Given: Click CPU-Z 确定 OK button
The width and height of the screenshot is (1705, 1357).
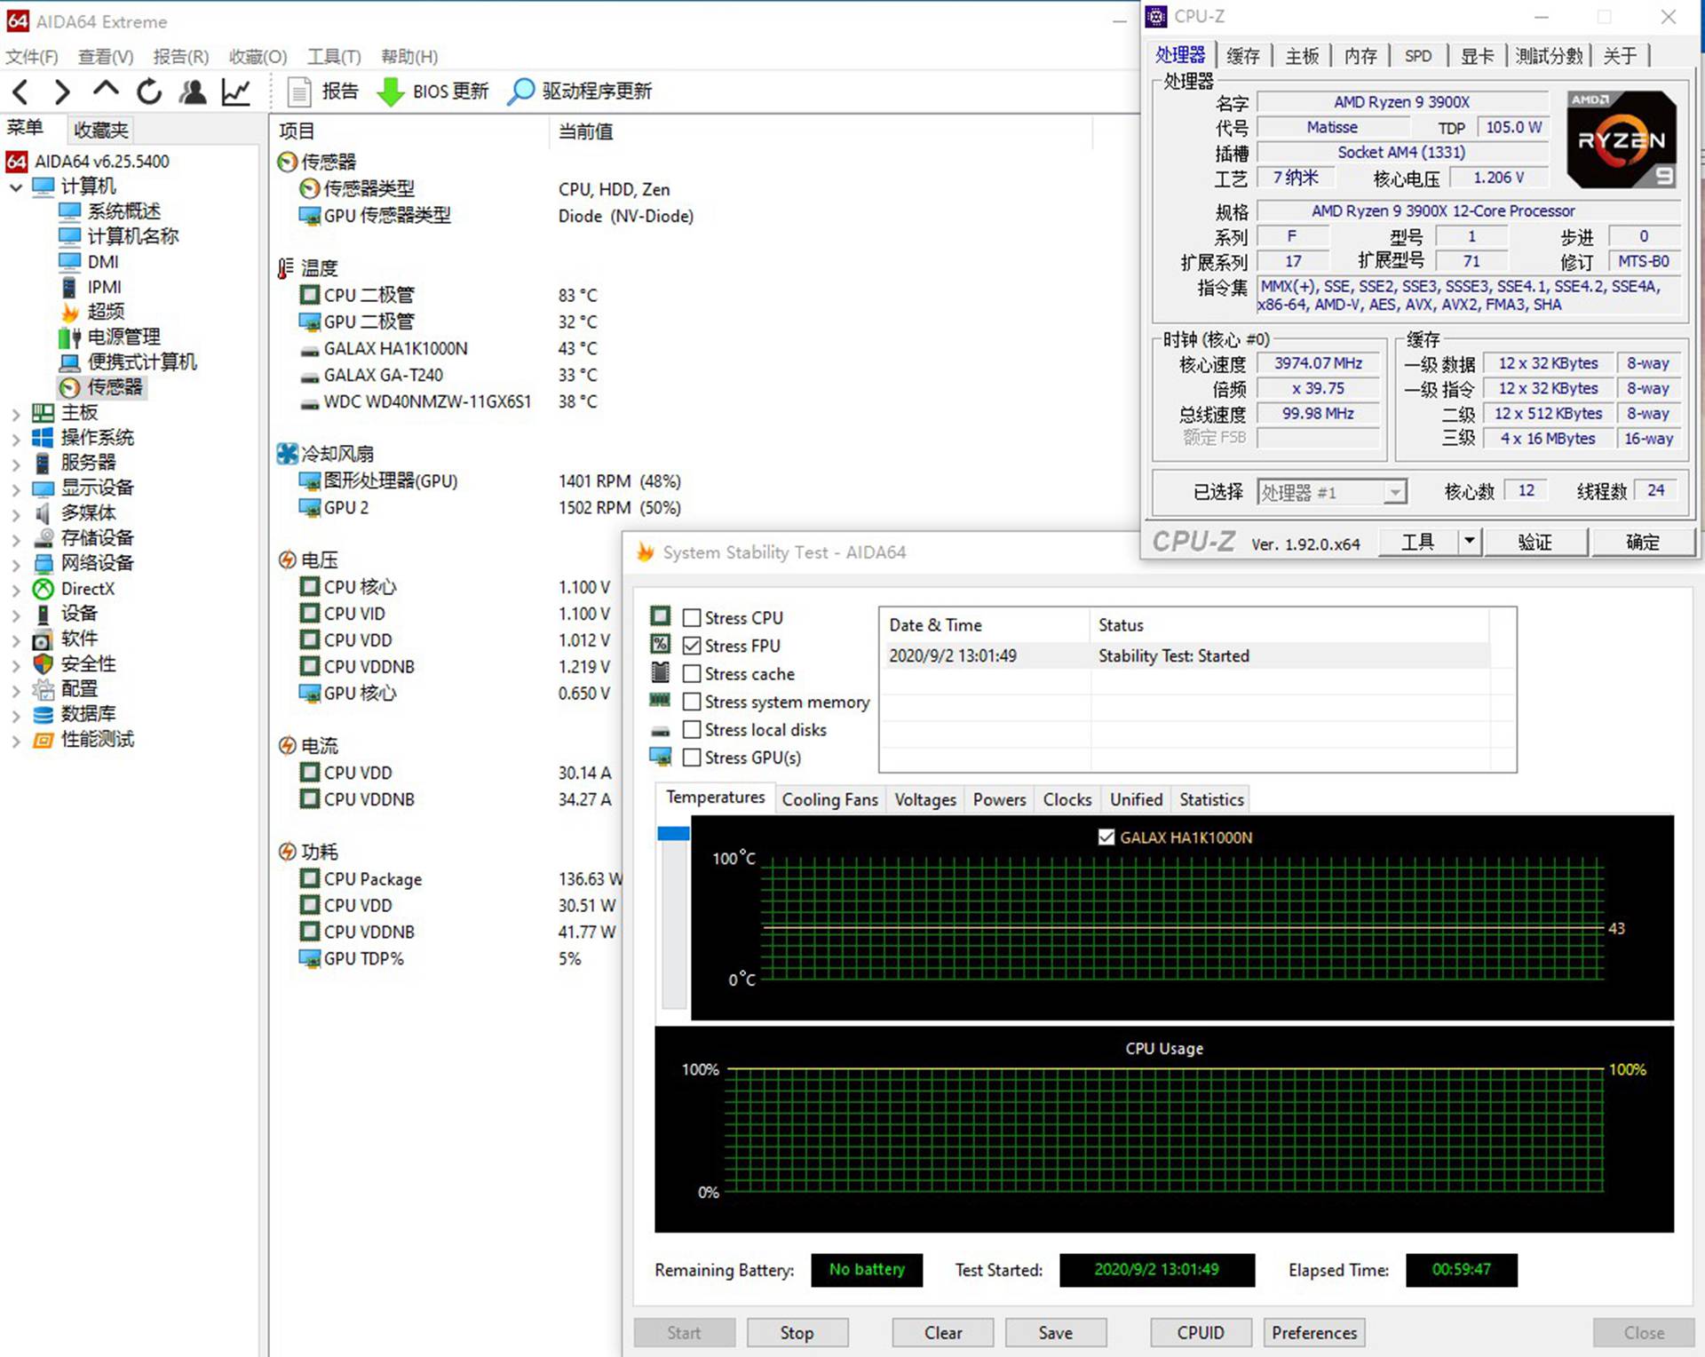Looking at the screenshot, I should 1643,542.
